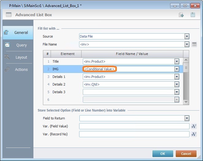The width and height of the screenshot is (203, 161).
Task: Open the File Name dropdown arrow
Action: coord(187,44)
